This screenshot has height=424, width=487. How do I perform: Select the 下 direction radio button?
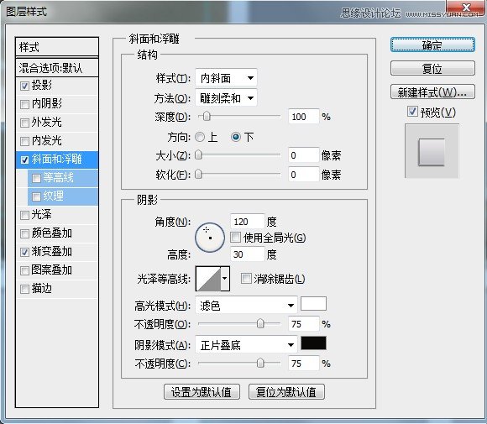(236, 137)
